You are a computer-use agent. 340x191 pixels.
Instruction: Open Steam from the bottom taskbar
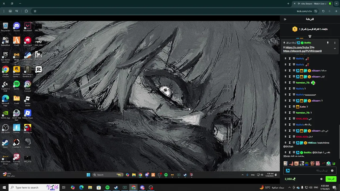116,188
